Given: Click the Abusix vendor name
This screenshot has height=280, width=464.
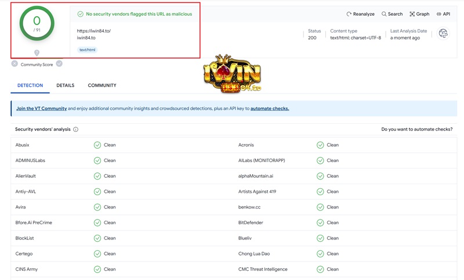Looking at the screenshot, I should pyautogui.click(x=22, y=145).
